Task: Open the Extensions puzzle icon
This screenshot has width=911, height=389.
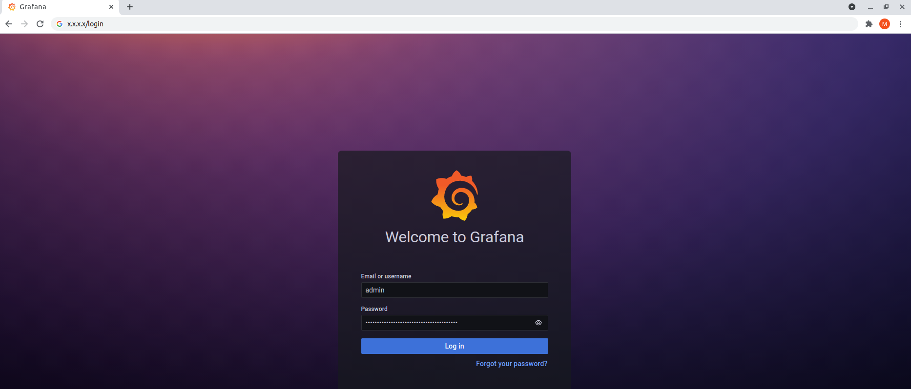Action: coord(869,24)
